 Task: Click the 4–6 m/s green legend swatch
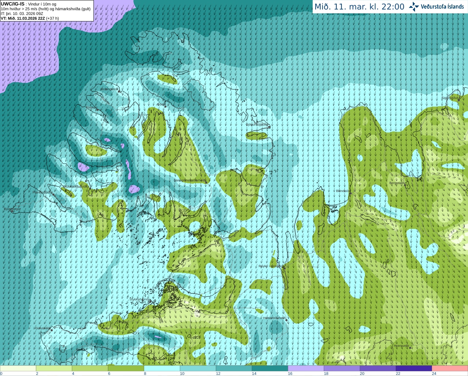pyautogui.click(x=90, y=368)
